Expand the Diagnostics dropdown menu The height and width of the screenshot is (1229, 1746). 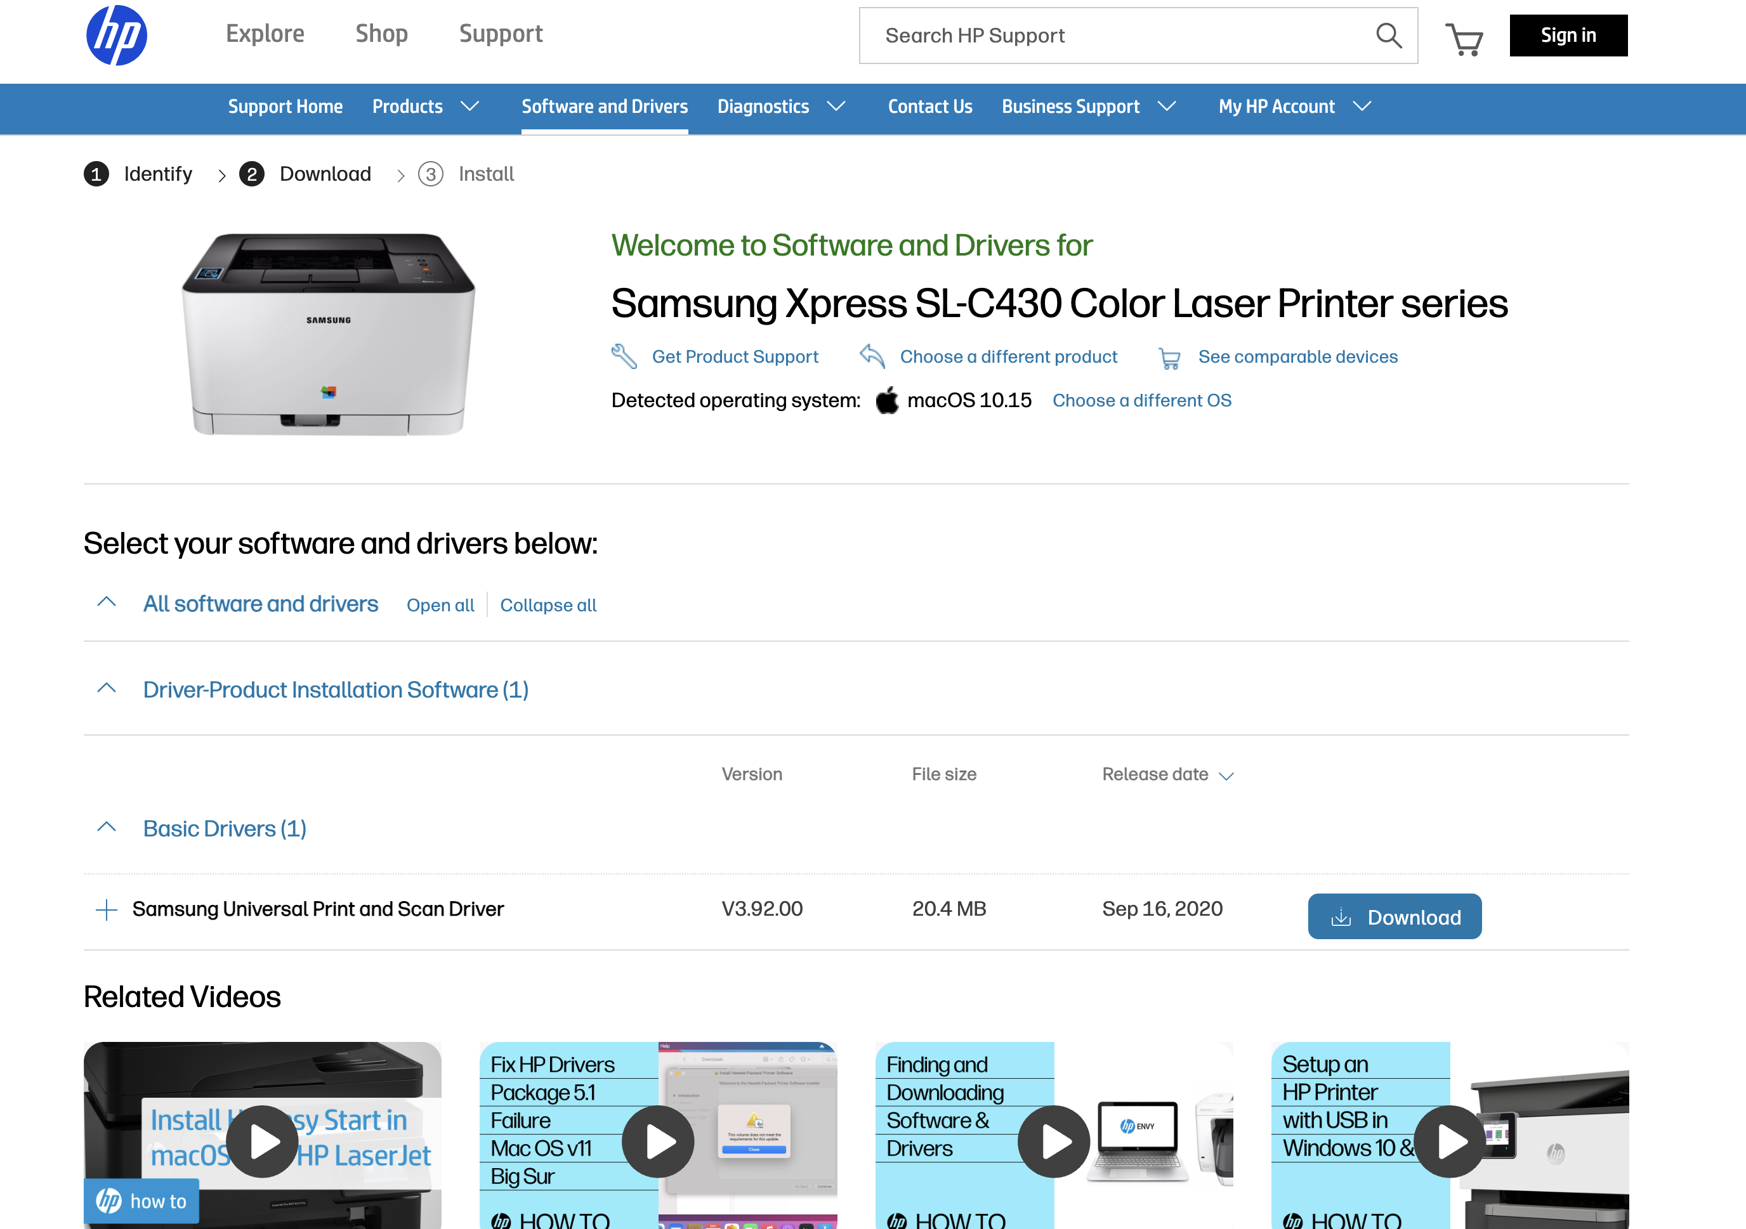point(781,107)
